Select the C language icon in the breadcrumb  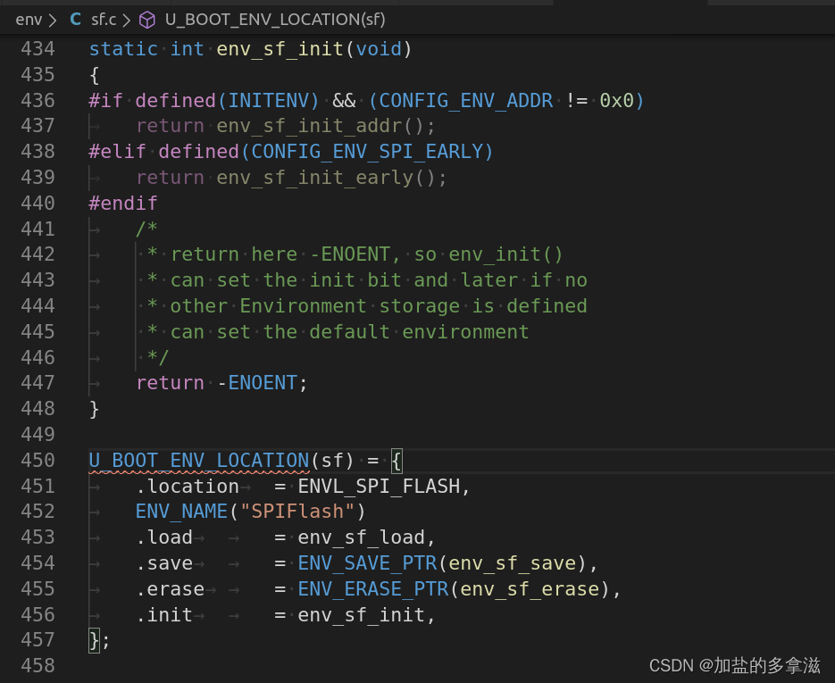coord(75,19)
